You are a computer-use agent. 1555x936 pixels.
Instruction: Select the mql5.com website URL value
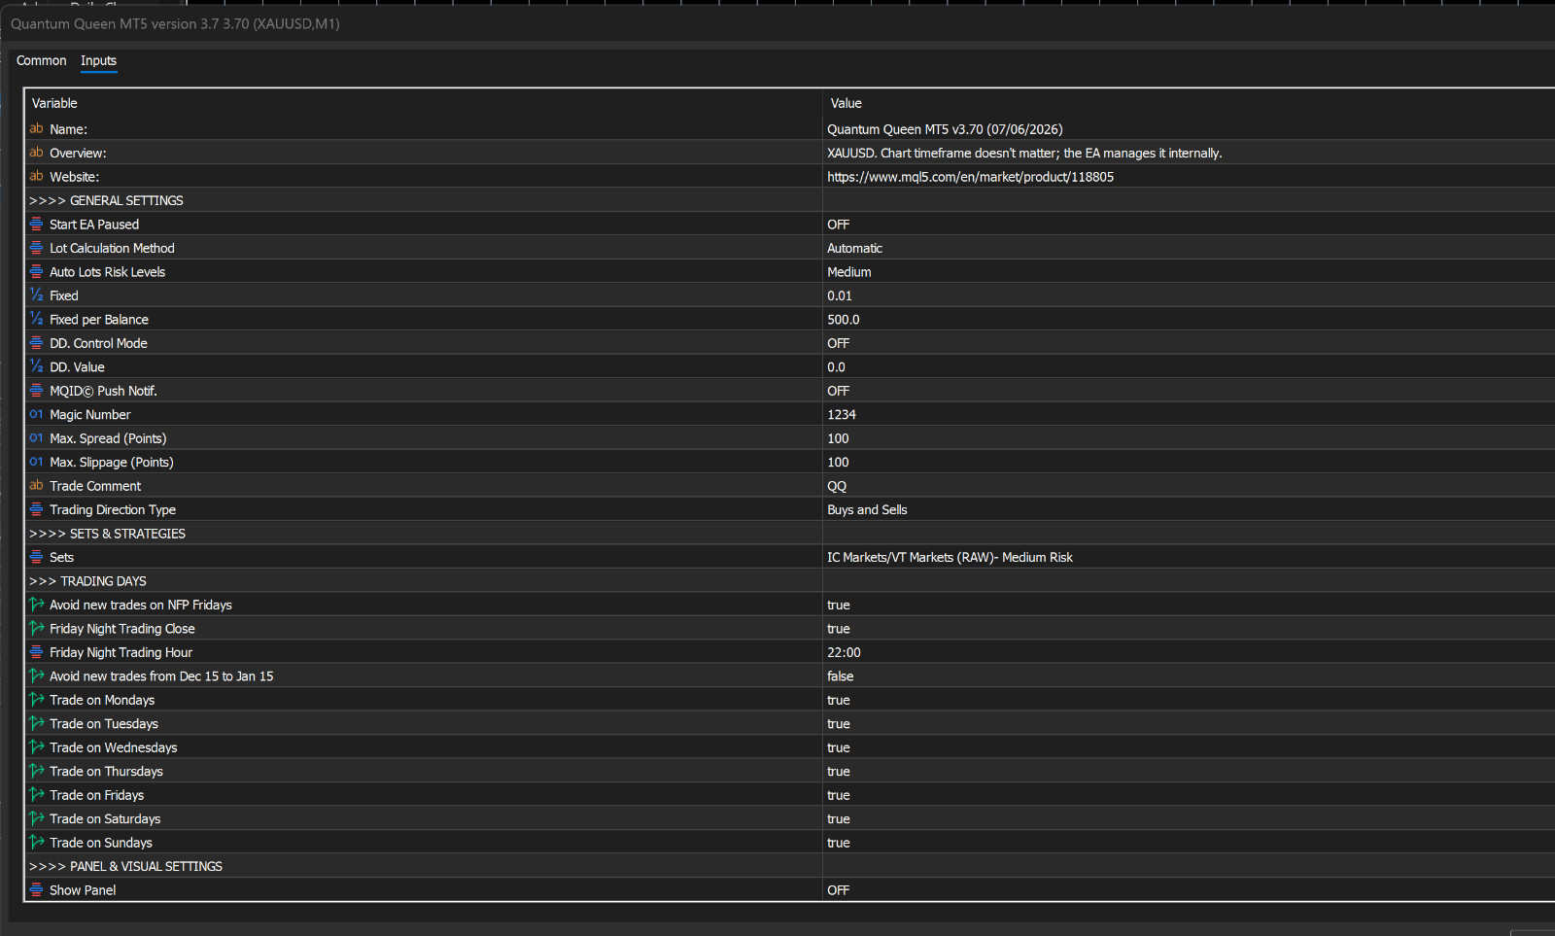pyautogui.click(x=970, y=177)
